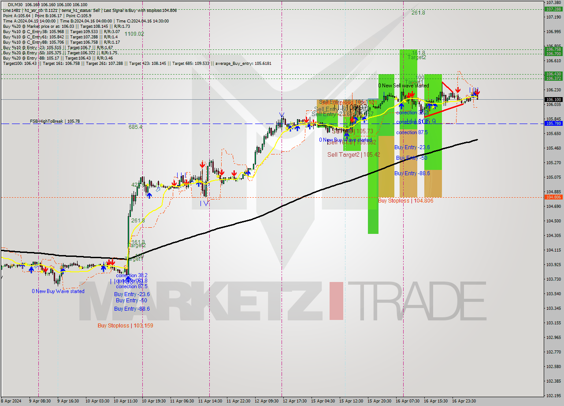This screenshot has width=564, height=406.
Task: Click the 'C_Entry61: 105.842' line
Action: [x=61, y=37]
